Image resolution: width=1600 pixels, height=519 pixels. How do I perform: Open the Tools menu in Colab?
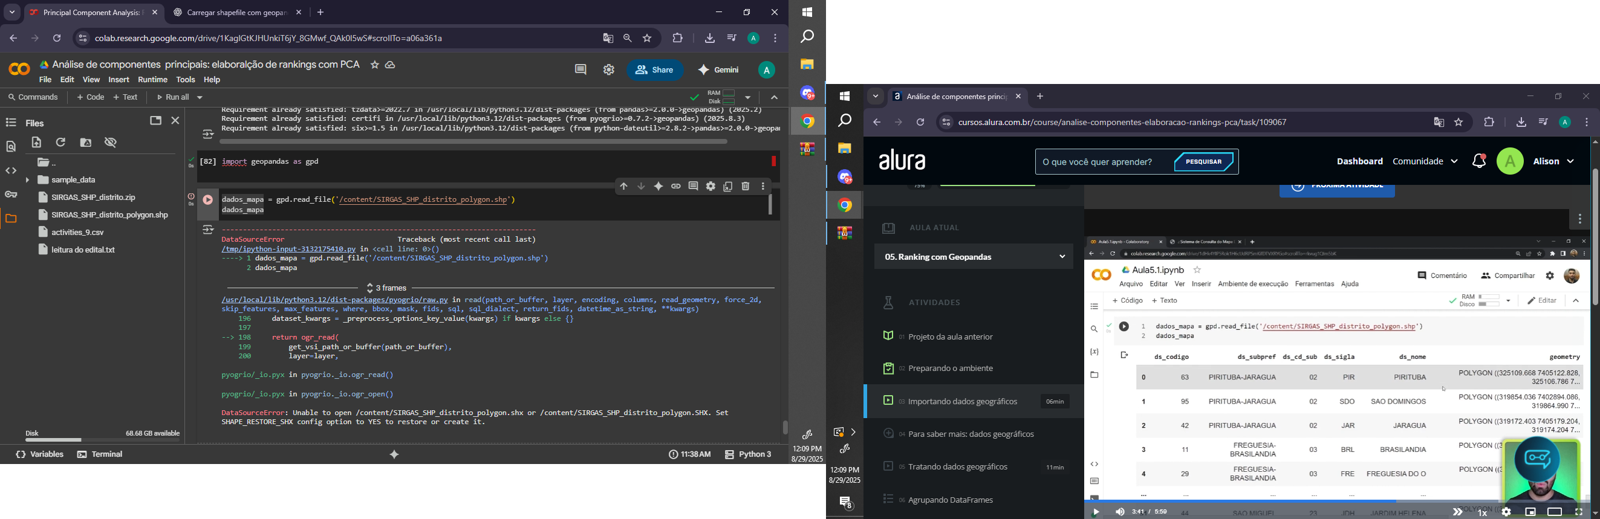[x=186, y=80]
